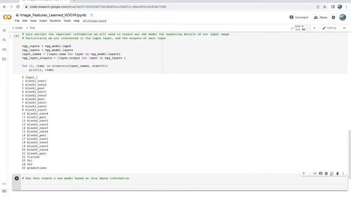Click the output line '11 block3_pool'

click(x=34, y=117)
